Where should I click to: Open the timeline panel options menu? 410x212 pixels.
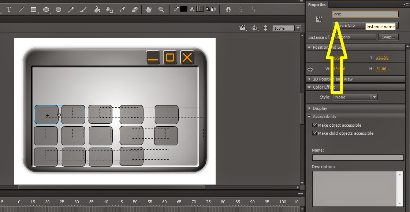301,194
